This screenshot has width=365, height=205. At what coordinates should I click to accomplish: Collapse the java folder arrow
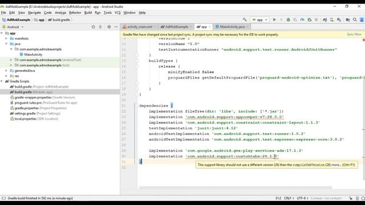coord(6,44)
